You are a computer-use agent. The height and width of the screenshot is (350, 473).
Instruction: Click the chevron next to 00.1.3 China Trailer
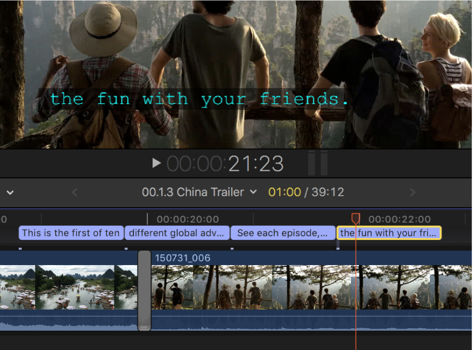pyautogui.click(x=253, y=192)
